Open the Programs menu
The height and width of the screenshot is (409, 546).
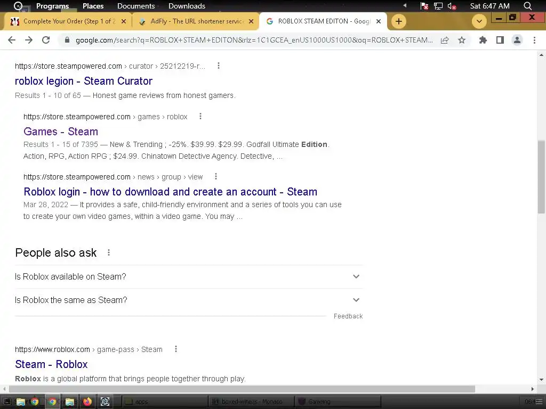(x=52, y=6)
